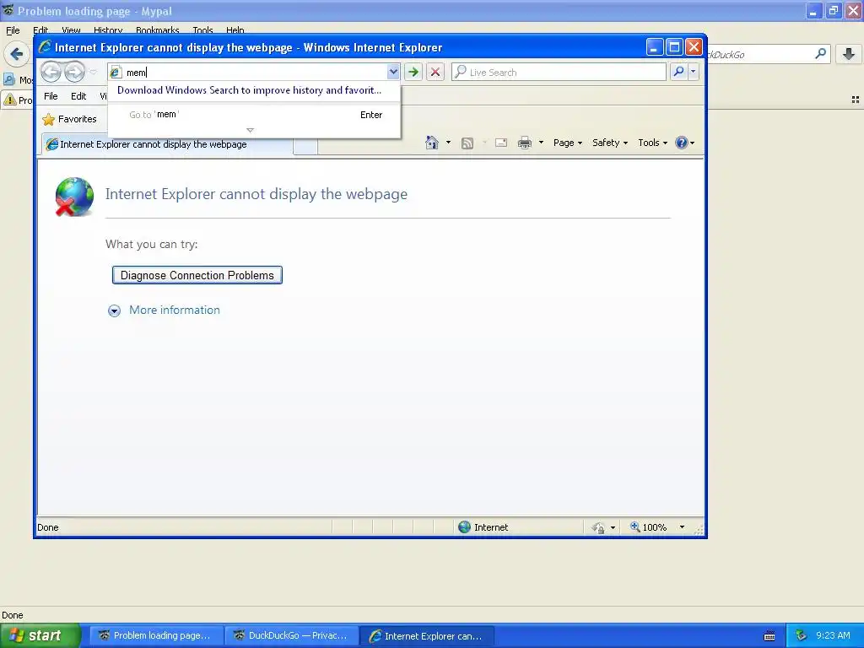
Task: Open the Page menu
Action: [x=567, y=143]
